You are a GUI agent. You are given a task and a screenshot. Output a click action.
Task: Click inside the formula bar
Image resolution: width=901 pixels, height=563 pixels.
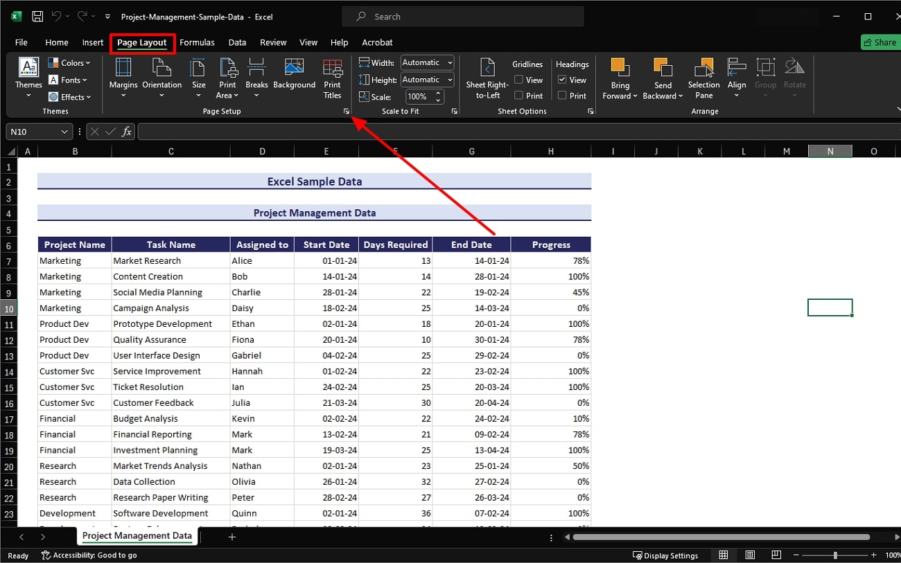point(518,132)
